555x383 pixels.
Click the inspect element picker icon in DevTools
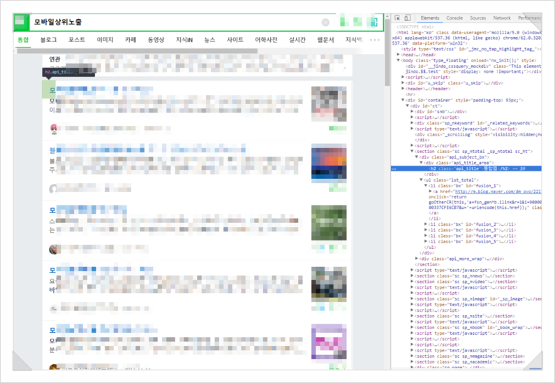tap(397, 17)
